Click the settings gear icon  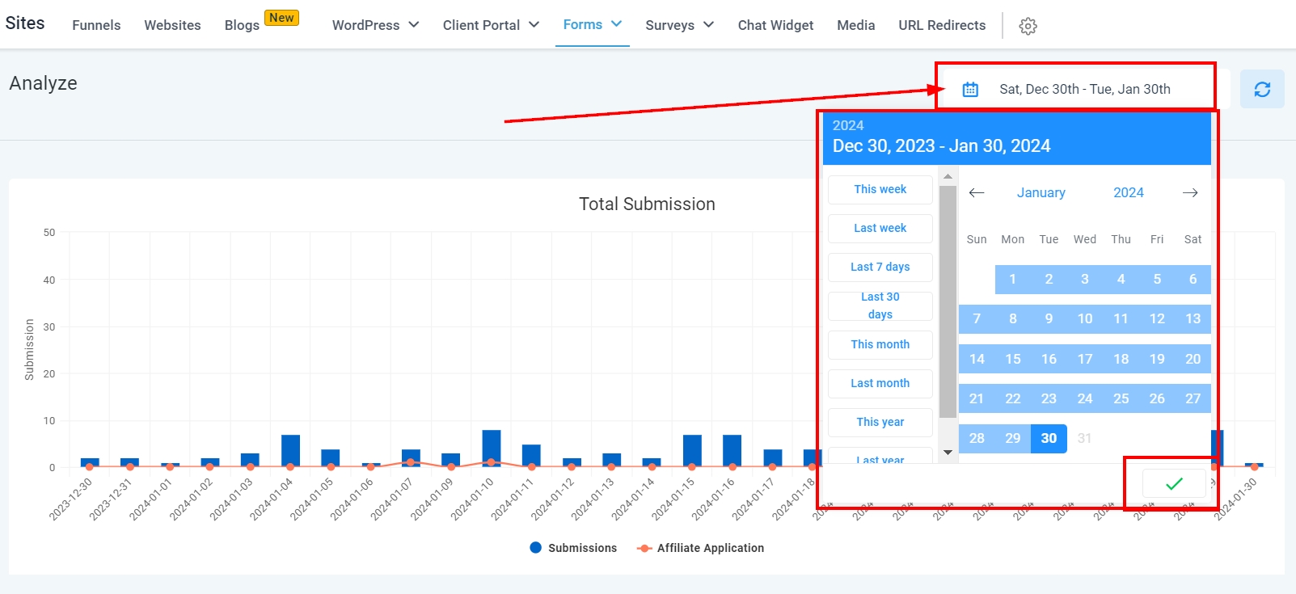point(1028,26)
